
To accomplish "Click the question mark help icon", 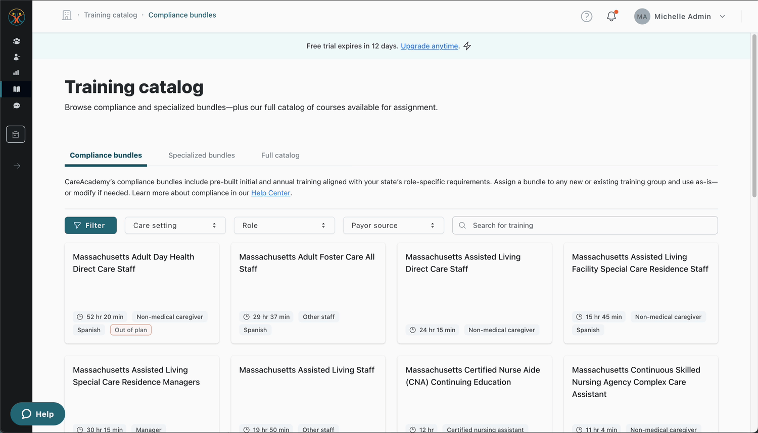I will 586,16.
